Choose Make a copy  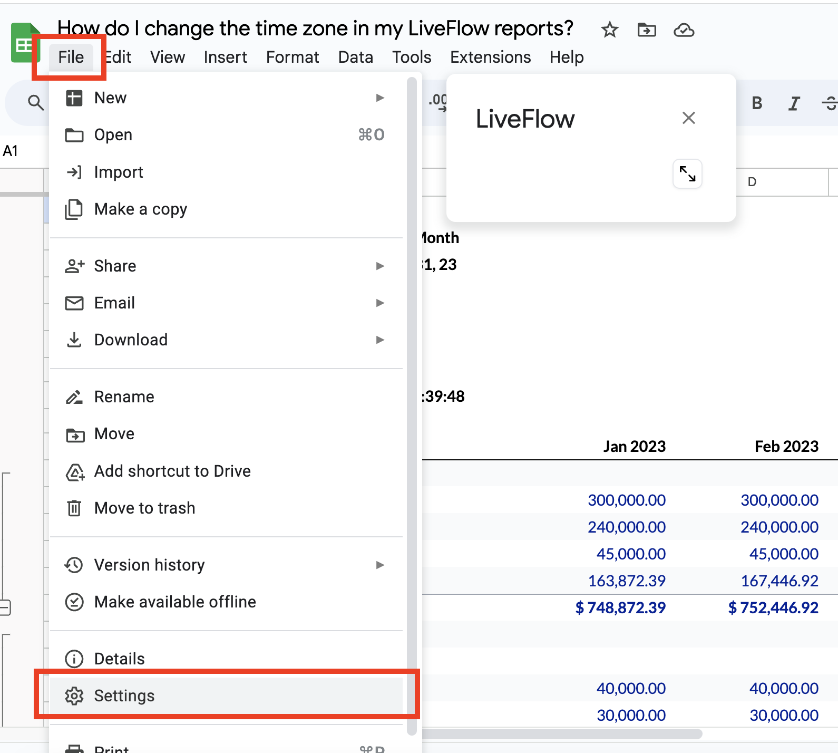coord(226,209)
